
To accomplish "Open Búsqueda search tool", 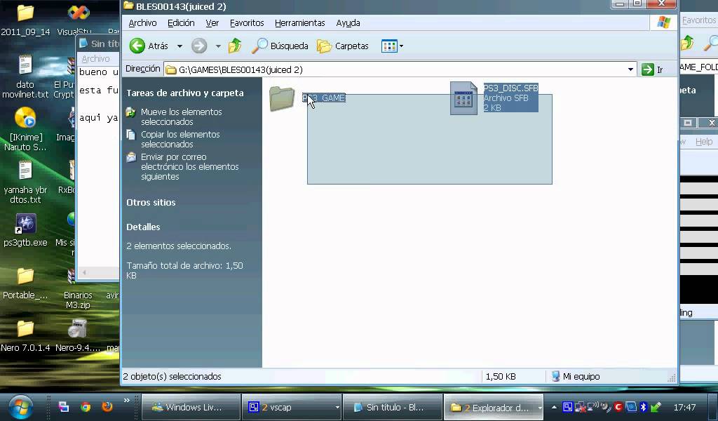I will [x=280, y=46].
